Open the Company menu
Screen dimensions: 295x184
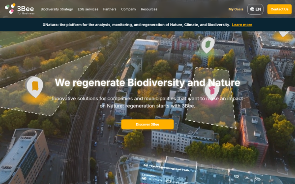point(128,9)
